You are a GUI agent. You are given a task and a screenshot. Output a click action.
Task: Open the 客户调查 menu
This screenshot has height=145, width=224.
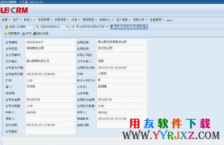tap(123, 20)
